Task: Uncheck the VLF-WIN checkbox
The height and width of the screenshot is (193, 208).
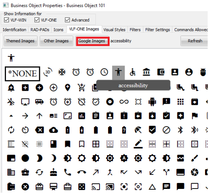Action: (6, 20)
